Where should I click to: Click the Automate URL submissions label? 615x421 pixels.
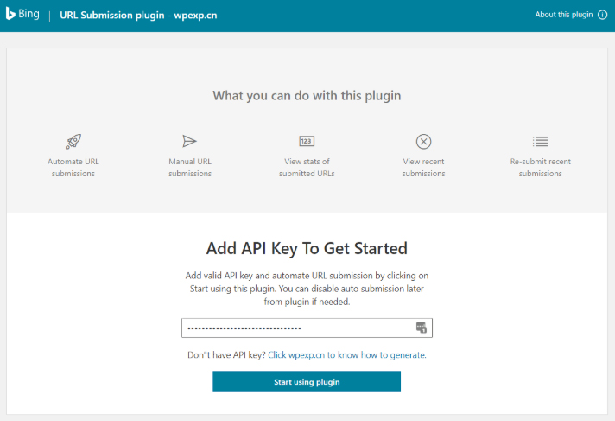tap(73, 168)
